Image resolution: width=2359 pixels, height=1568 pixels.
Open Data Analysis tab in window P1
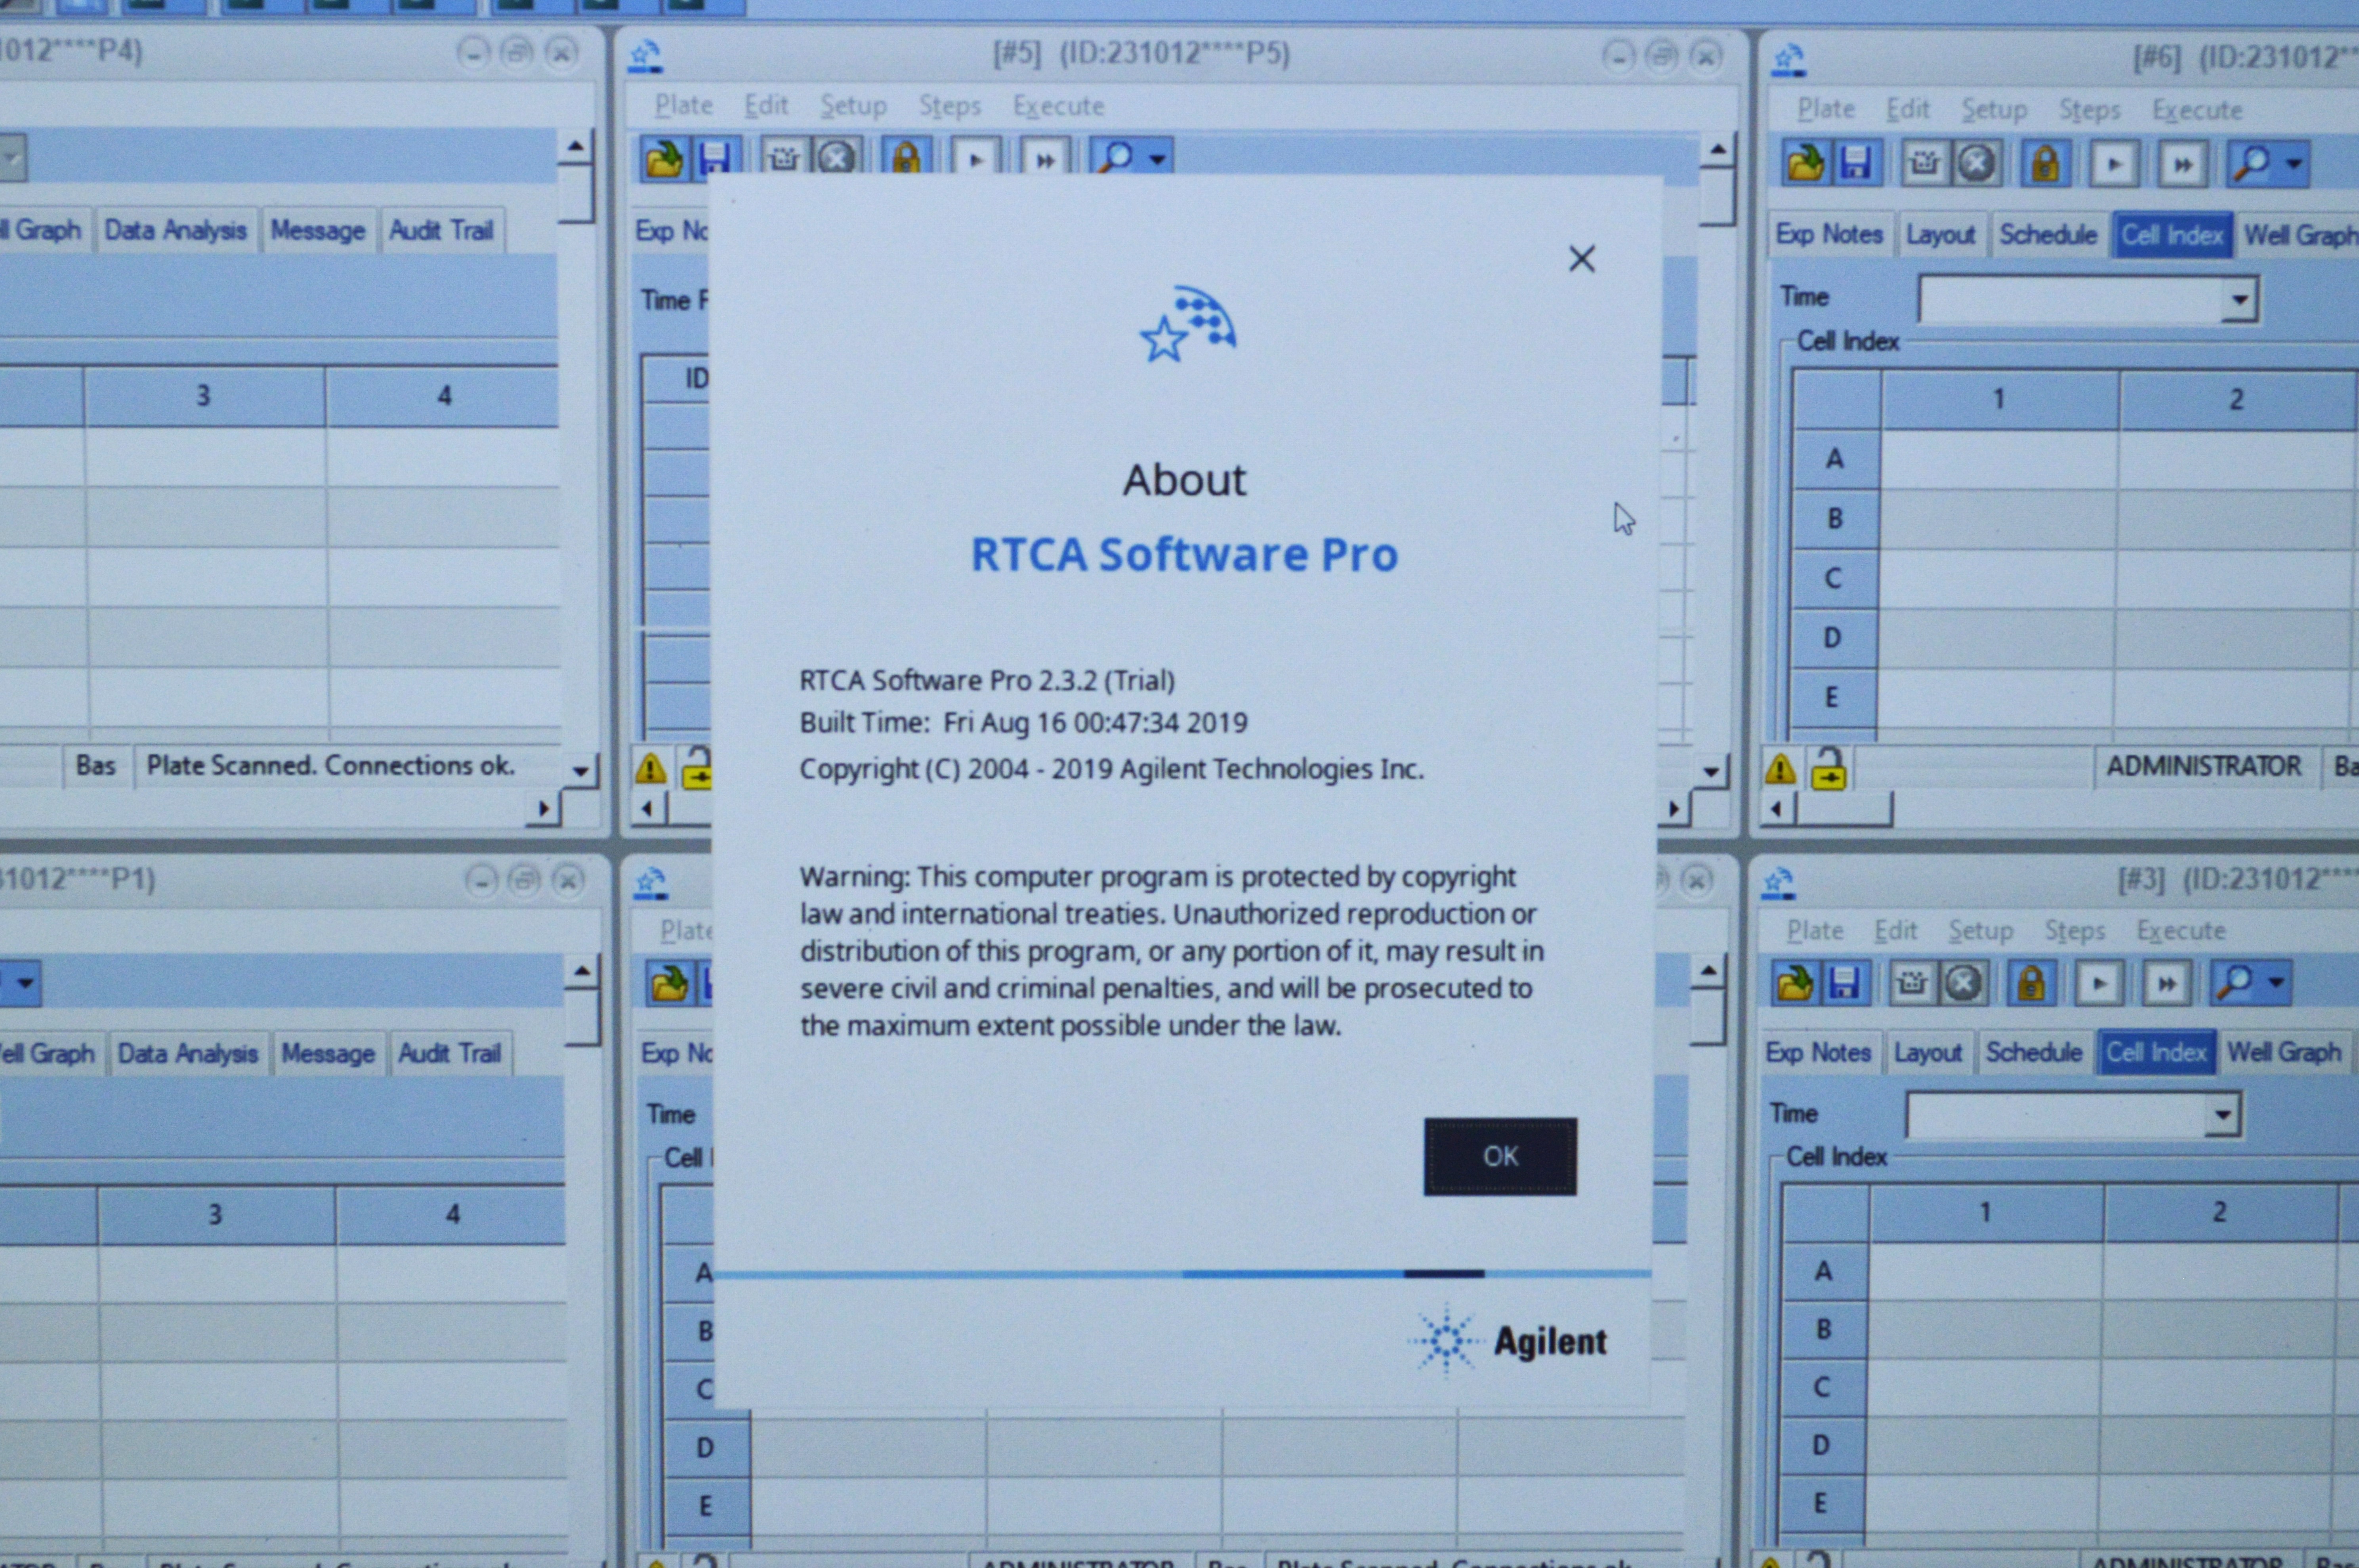[x=187, y=1054]
